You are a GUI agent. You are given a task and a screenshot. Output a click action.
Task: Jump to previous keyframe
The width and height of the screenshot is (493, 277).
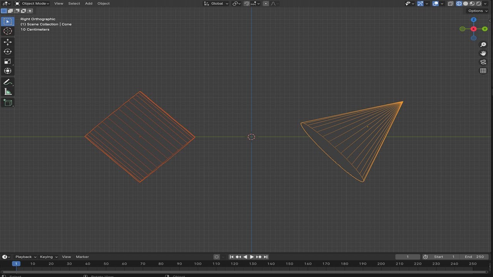(x=238, y=257)
